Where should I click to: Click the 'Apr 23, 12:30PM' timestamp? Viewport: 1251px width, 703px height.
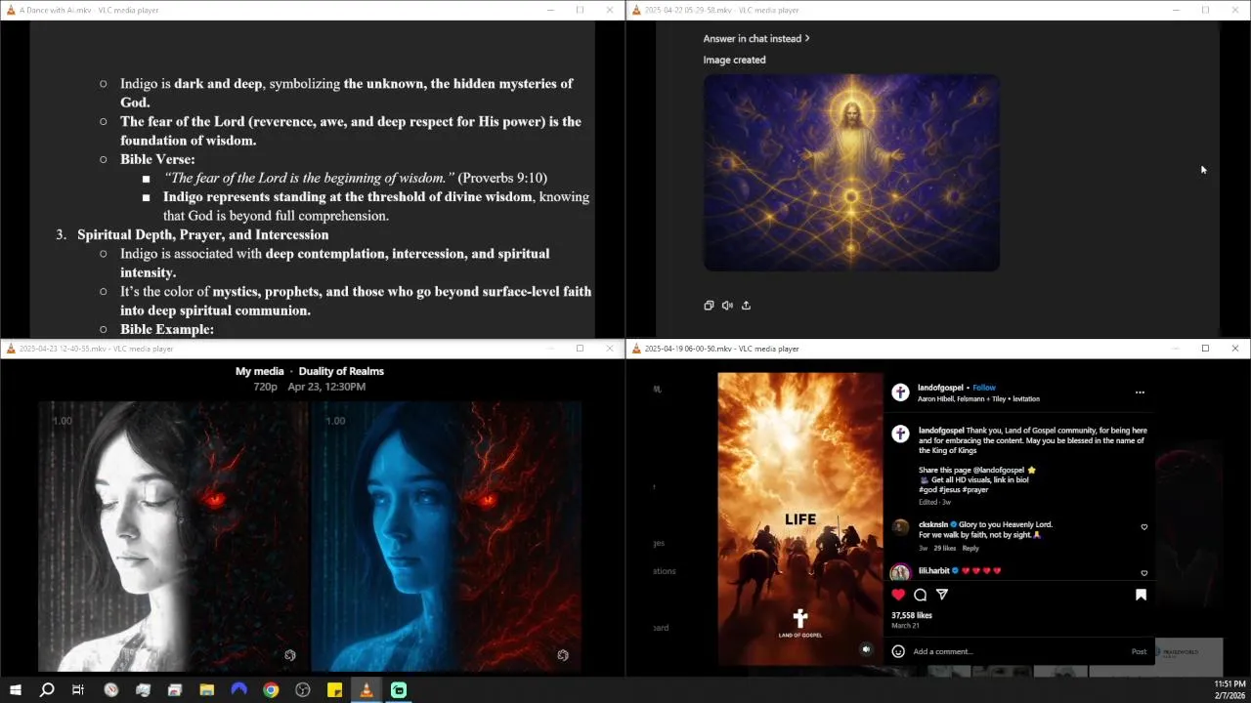pyautogui.click(x=326, y=387)
